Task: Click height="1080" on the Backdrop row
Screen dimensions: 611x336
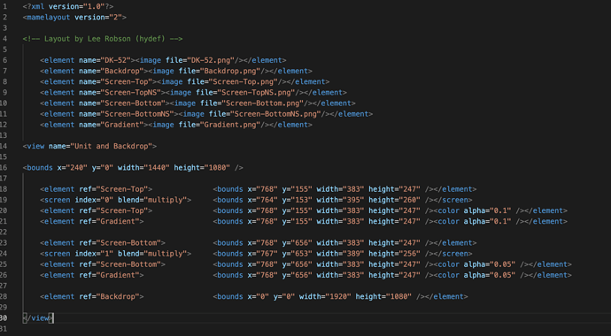Action: (x=383, y=297)
